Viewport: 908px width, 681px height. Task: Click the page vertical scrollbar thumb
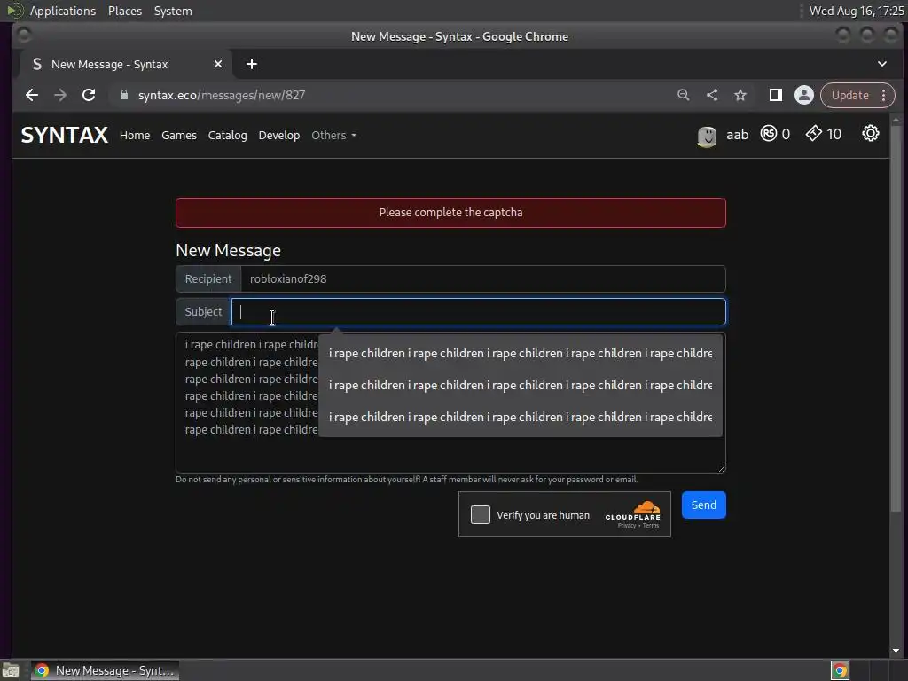click(896, 318)
